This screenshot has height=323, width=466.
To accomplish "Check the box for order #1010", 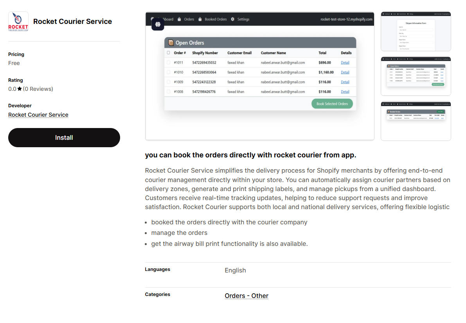I will [169, 72].
